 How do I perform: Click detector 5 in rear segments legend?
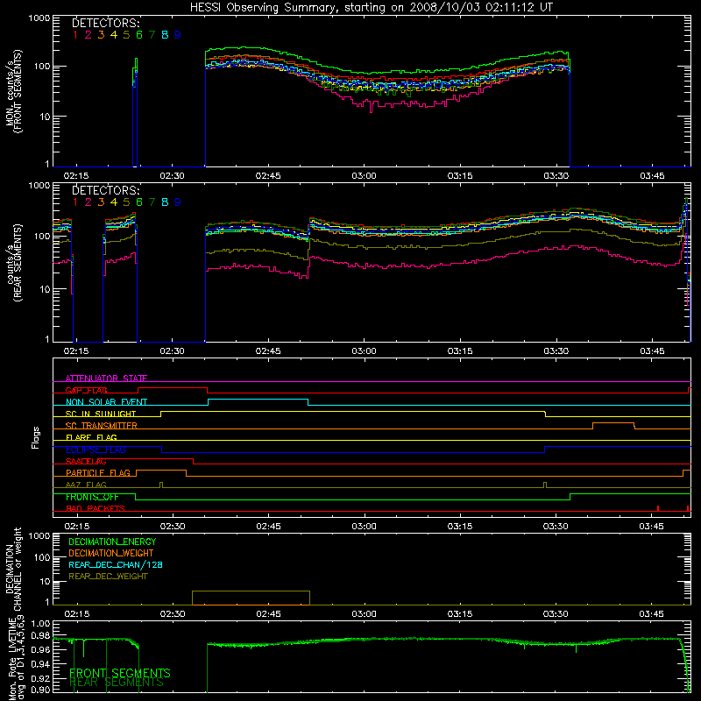click(x=126, y=202)
